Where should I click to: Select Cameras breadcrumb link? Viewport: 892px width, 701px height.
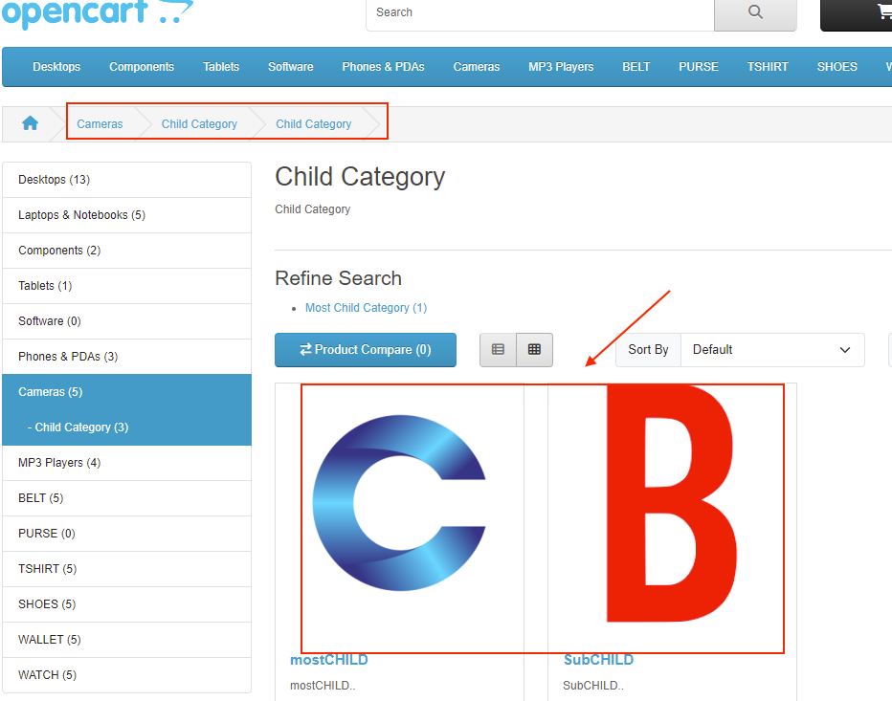(x=100, y=124)
